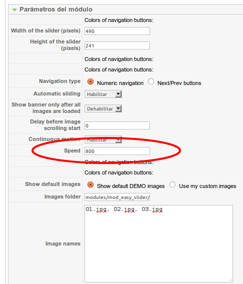Click the Delay before image scrolling field
Viewport: 243px width, 284px height.
(117, 125)
